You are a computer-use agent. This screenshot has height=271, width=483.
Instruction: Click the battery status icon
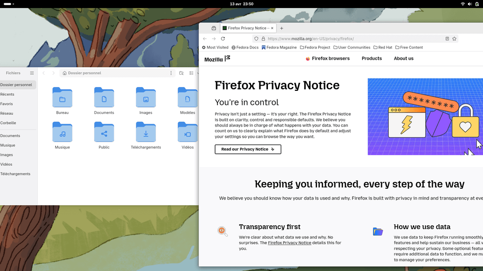[477, 4]
